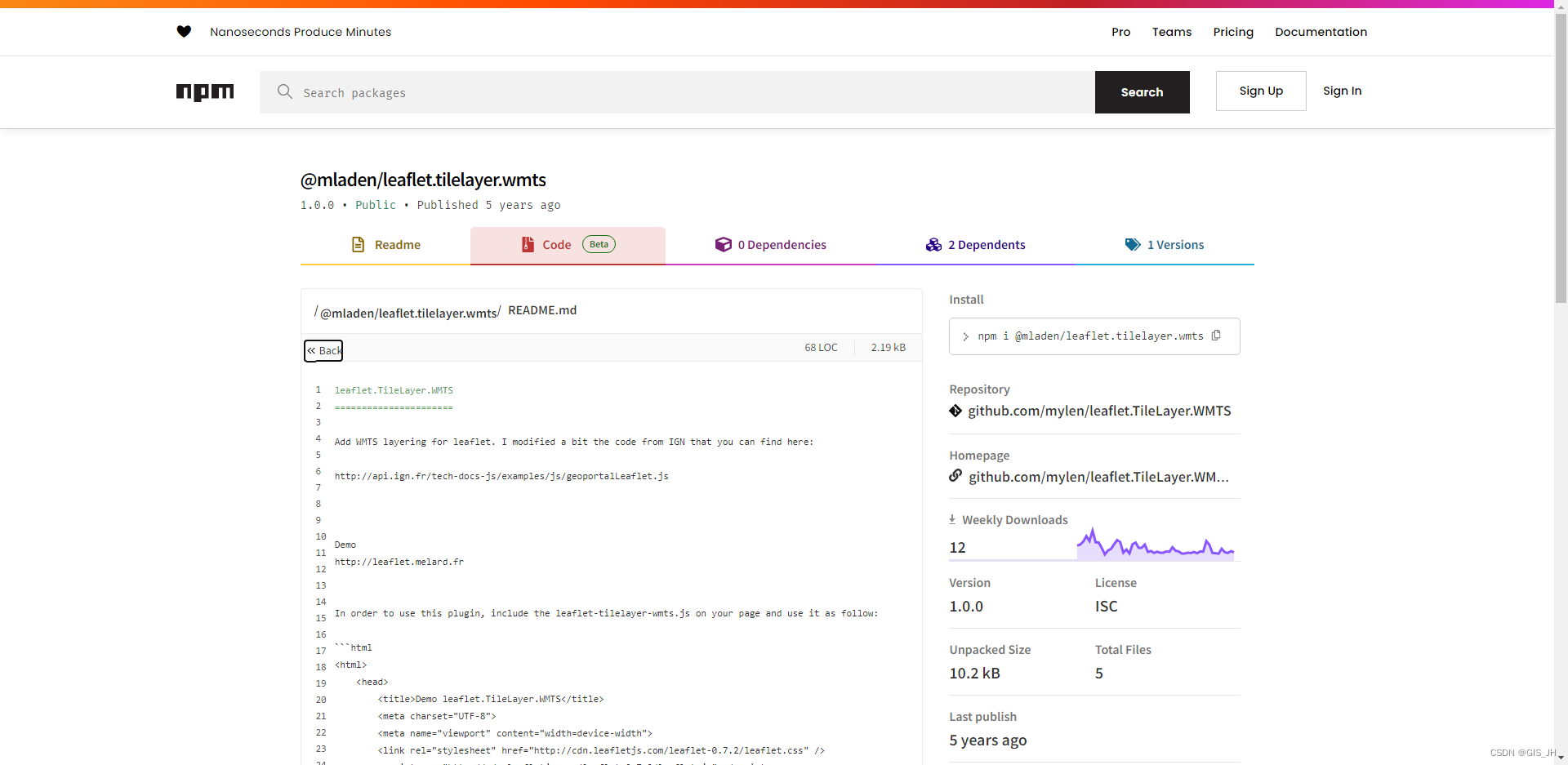Click the magnifier icon in search box
1568x765 pixels.
point(284,91)
